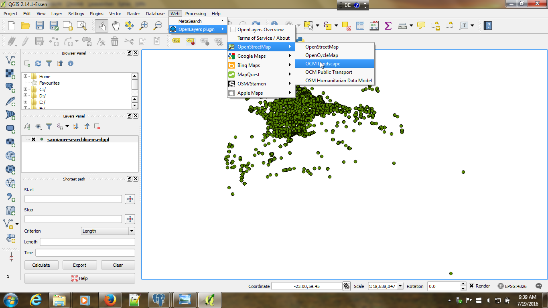
Task: Open the Text Annotation dropdown arrow
Action: click(472, 26)
